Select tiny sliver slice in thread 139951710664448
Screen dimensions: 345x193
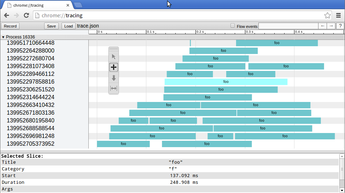click(x=190, y=43)
